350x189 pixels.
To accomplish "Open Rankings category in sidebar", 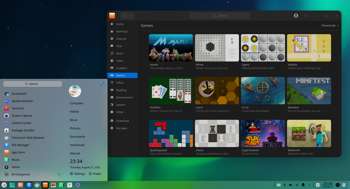I will [x=122, y=31].
